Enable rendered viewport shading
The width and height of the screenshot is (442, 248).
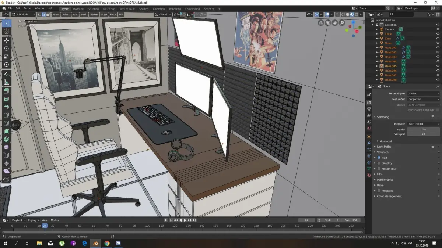356,14
